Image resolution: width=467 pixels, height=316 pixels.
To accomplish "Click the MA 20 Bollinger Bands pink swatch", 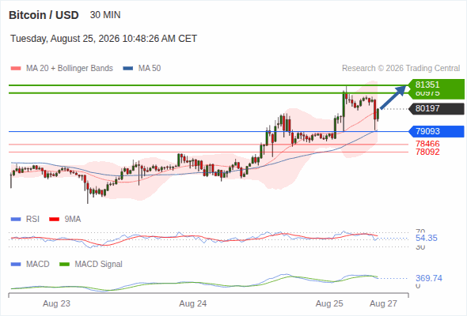I will [16, 69].
